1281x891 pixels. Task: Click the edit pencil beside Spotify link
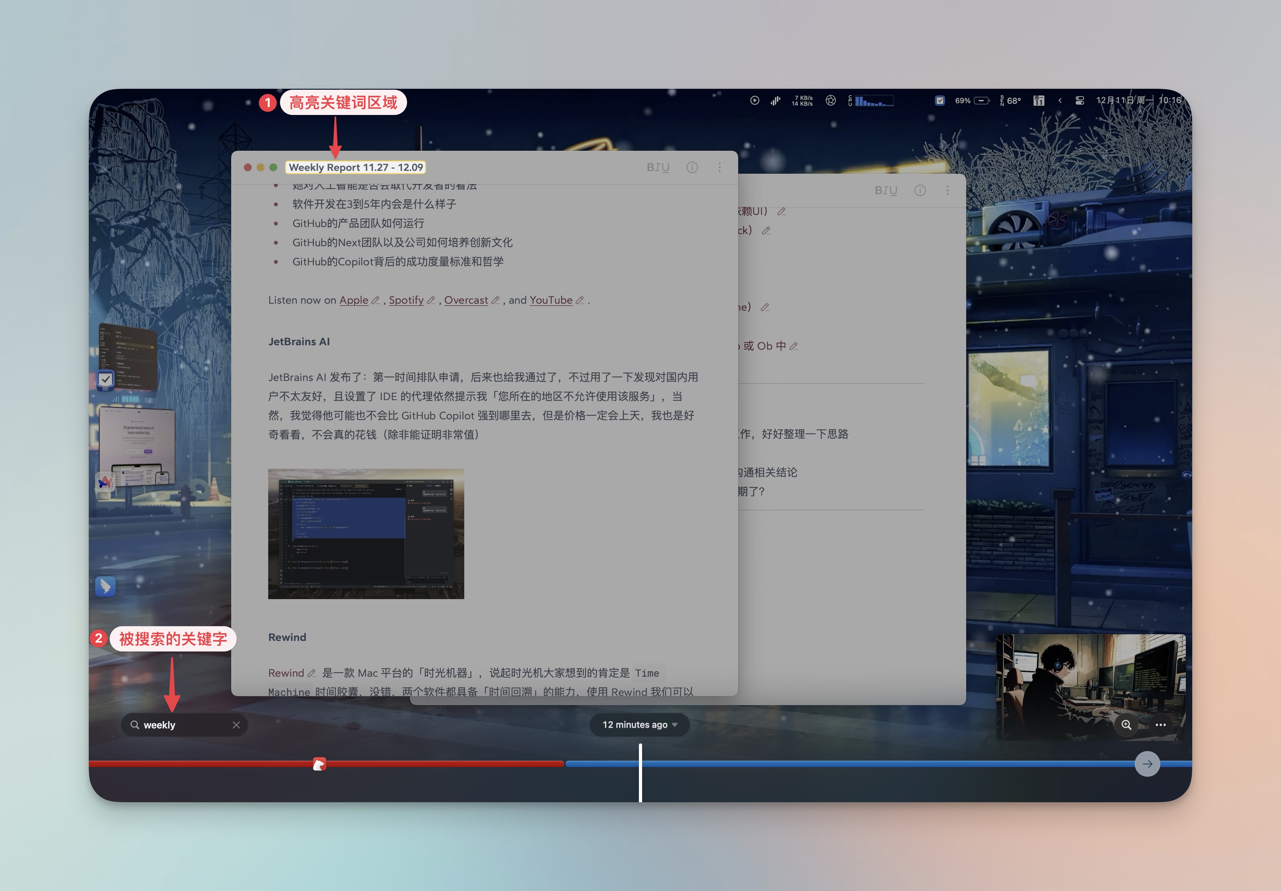pyautogui.click(x=431, y=300)
